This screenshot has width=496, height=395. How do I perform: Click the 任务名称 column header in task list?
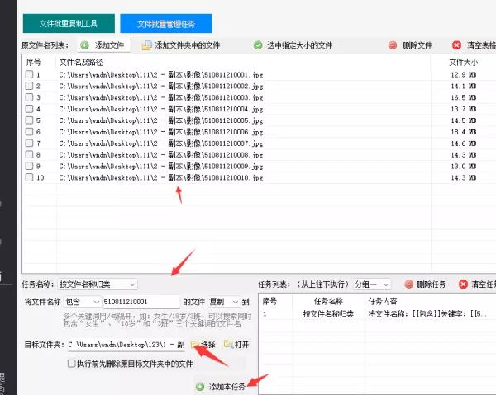coord(328,301)
